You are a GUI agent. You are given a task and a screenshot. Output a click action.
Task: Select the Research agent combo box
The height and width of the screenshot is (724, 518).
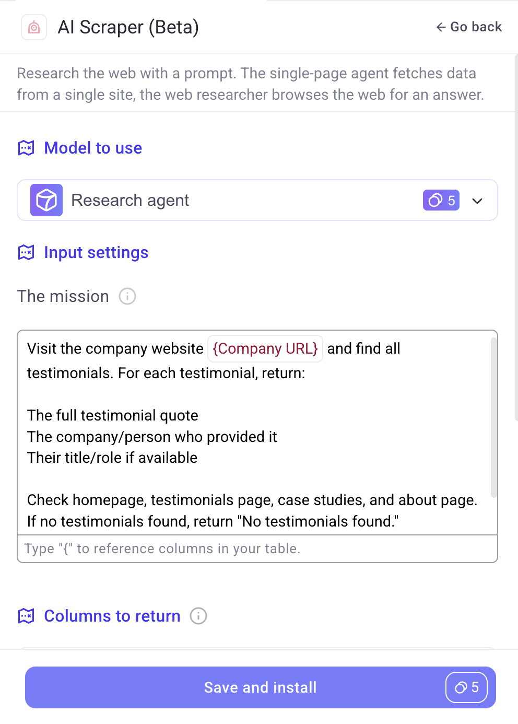pyautogui.click(x=257, y=200)
